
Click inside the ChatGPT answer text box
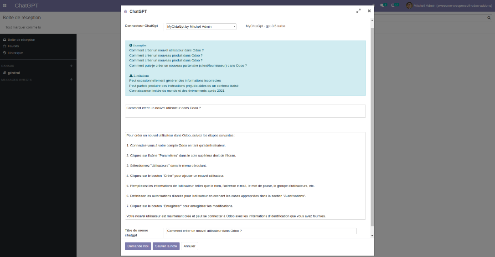245,176
